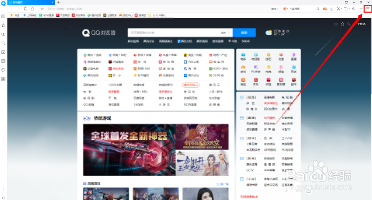Open the skin shirt icon in title bar

(x=346, y=2)
